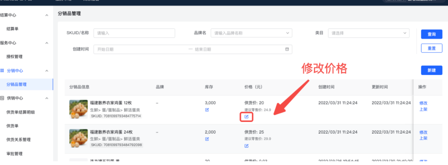This screenshot has height=165, width=448.
Task: Click the product name 福建散养农家鸡蛋 12枚
Action: (x=111, y=103)
